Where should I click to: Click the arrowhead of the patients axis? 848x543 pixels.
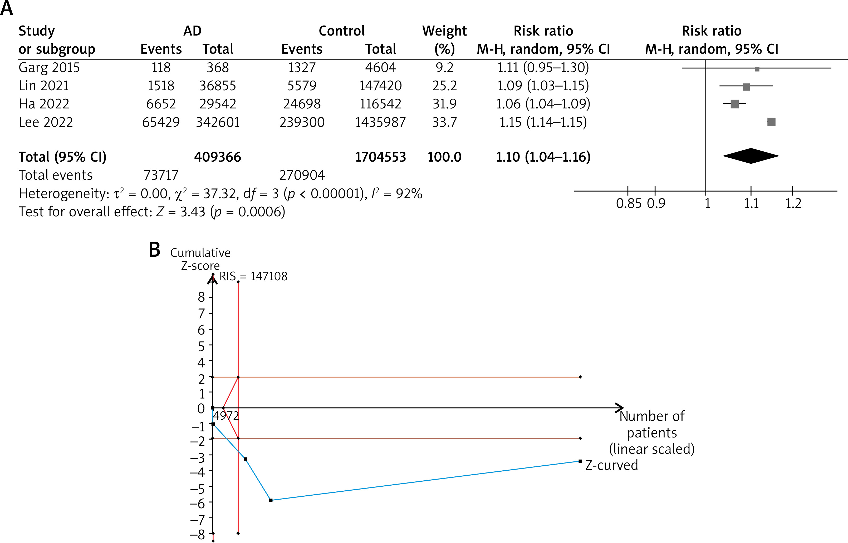(620, 408)
